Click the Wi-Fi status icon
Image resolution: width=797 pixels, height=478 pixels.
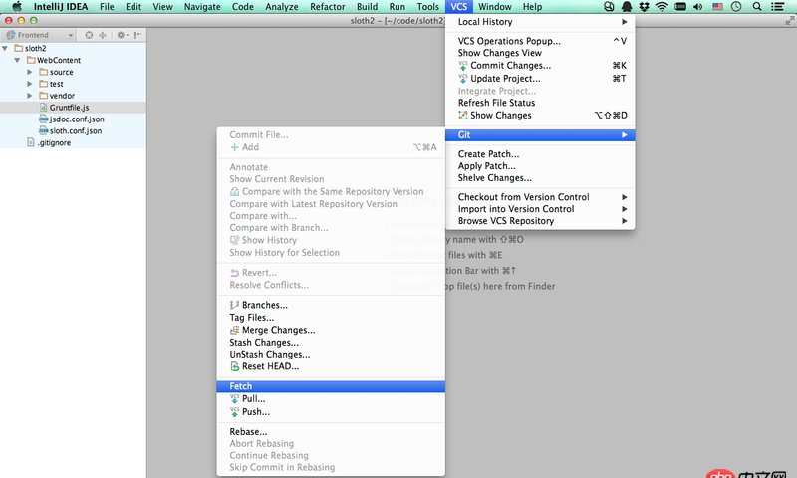[x=662, y=7]
